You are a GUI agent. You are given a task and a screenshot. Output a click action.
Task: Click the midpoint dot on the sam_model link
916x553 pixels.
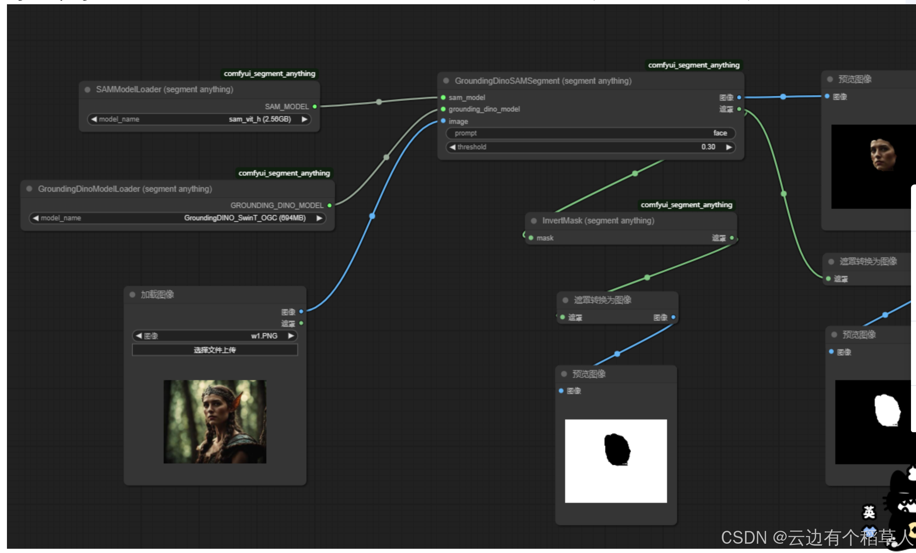pos(379,102)
